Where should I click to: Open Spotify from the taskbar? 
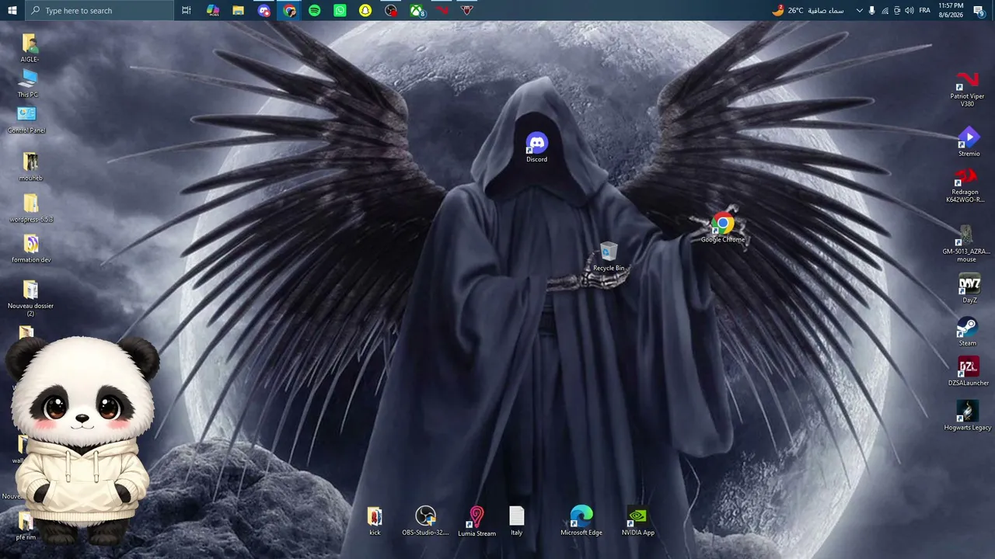tap(314, 10)
